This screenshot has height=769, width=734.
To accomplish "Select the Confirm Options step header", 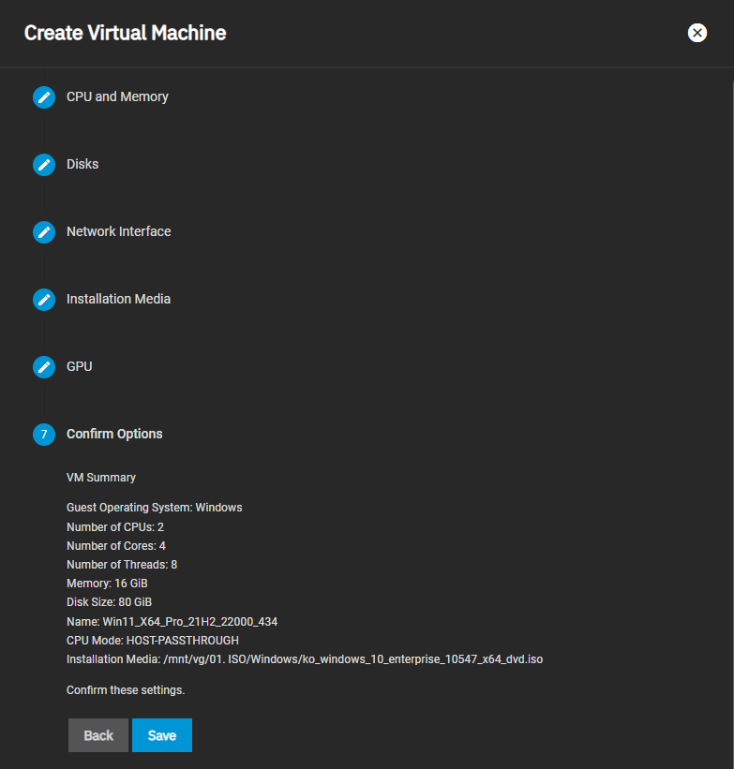I will (x=114, y=434).
